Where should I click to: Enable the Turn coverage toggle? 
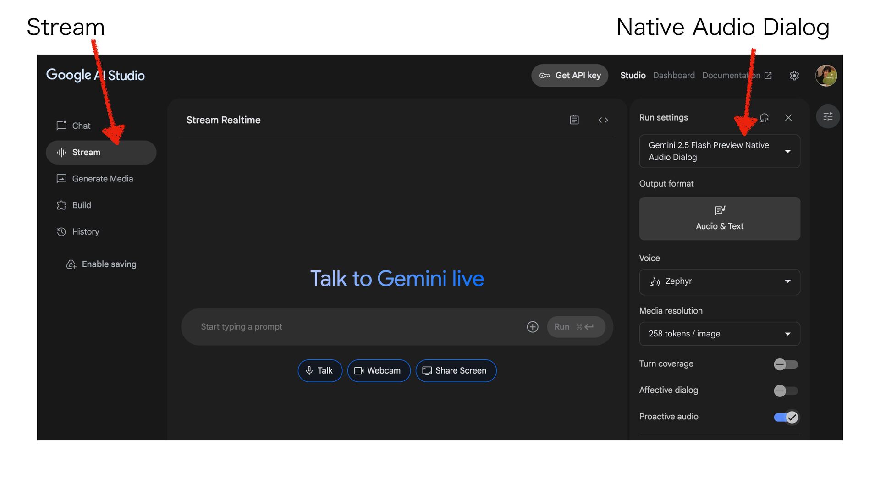click(x=786, y=364)
